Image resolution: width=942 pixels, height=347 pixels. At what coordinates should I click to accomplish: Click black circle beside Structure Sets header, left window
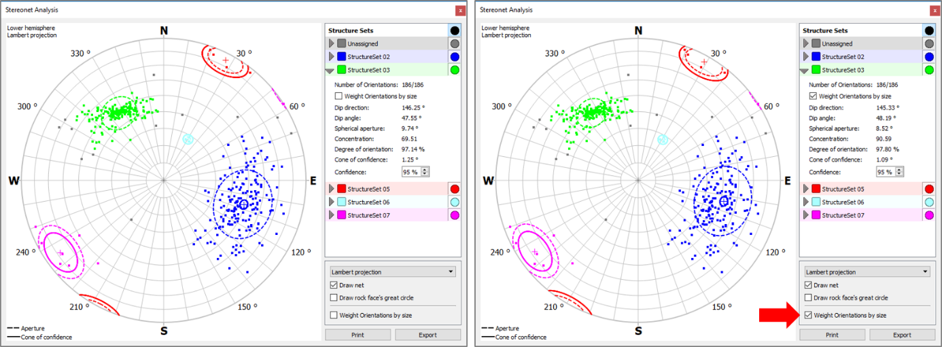pos(455,31)
